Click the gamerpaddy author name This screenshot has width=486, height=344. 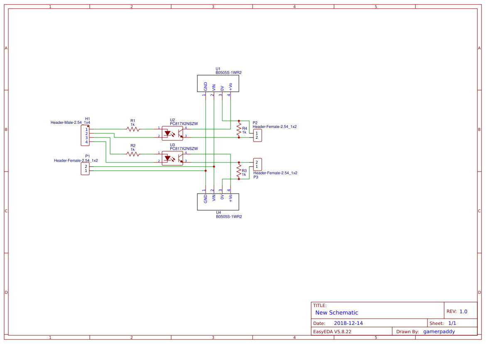(439, 331)
